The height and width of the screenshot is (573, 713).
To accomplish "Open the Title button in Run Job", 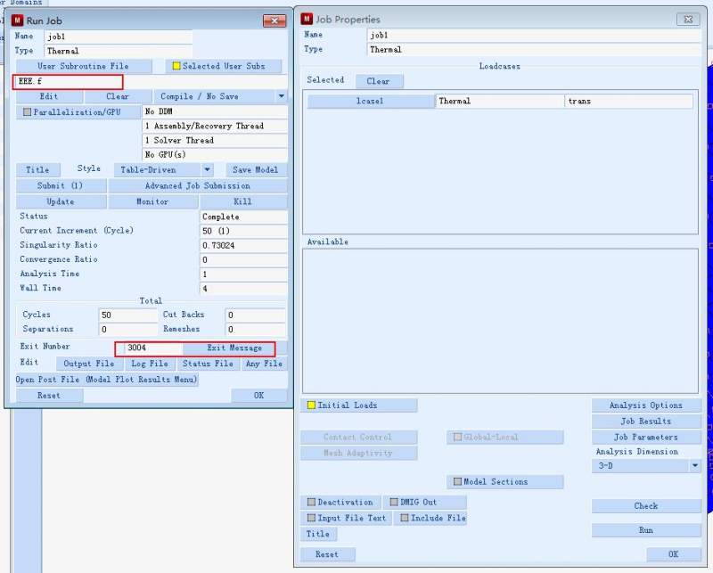I will (38, 170).
